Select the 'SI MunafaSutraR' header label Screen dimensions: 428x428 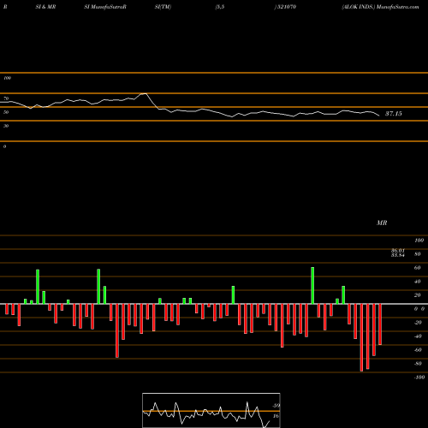[105, 7]
